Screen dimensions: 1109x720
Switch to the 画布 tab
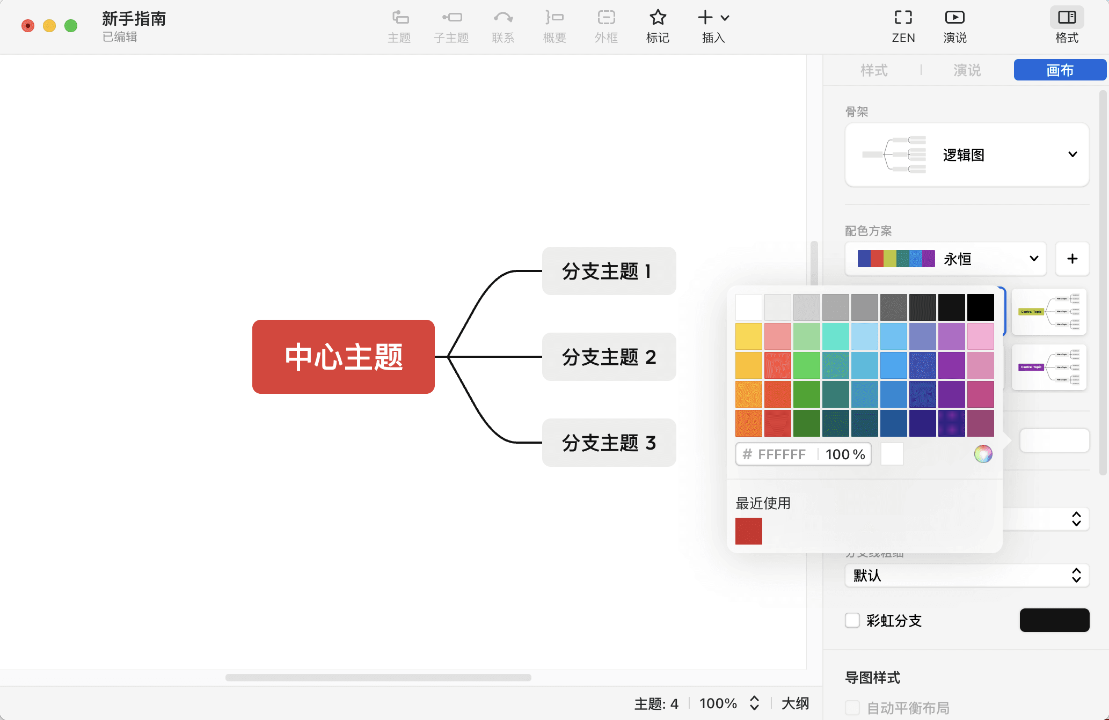[x=1059, y=70]
